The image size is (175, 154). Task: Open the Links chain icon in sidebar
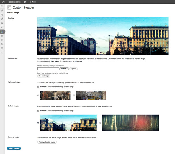pyautogui.click(x=2, y=19)
